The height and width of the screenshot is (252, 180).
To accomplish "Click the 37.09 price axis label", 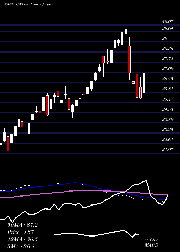I will [167, 69].
